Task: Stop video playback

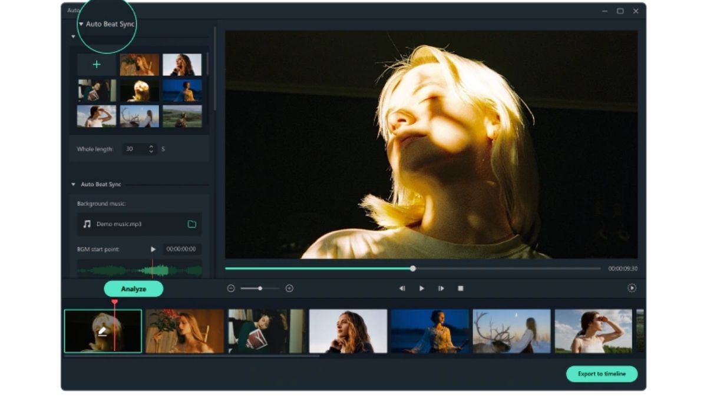Action: click(461, 288)
